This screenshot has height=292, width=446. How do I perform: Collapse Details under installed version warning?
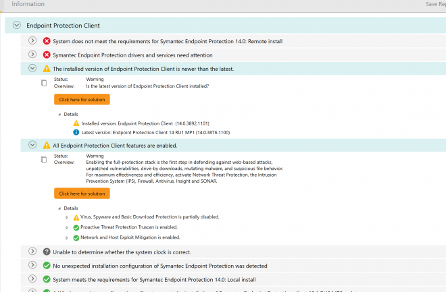[x=59, y=115]
